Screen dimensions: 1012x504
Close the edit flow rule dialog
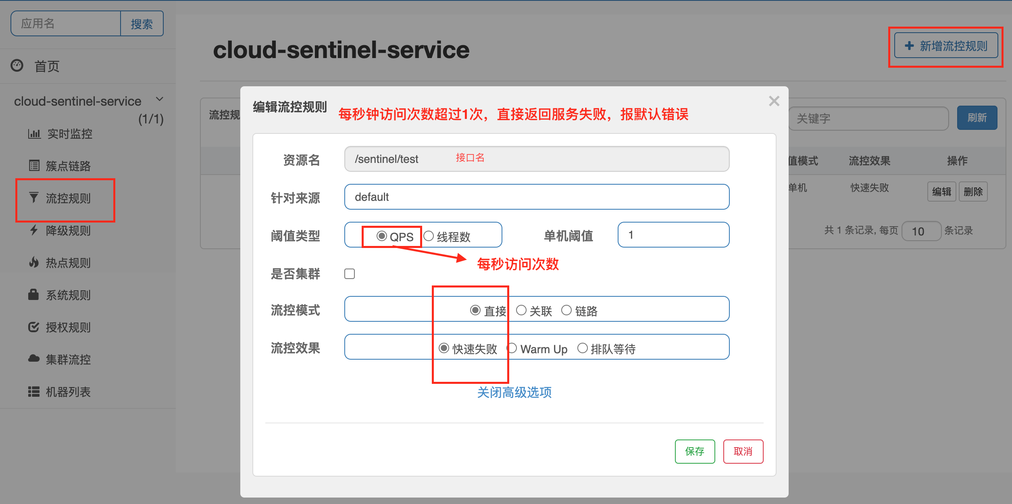point(774,101)
